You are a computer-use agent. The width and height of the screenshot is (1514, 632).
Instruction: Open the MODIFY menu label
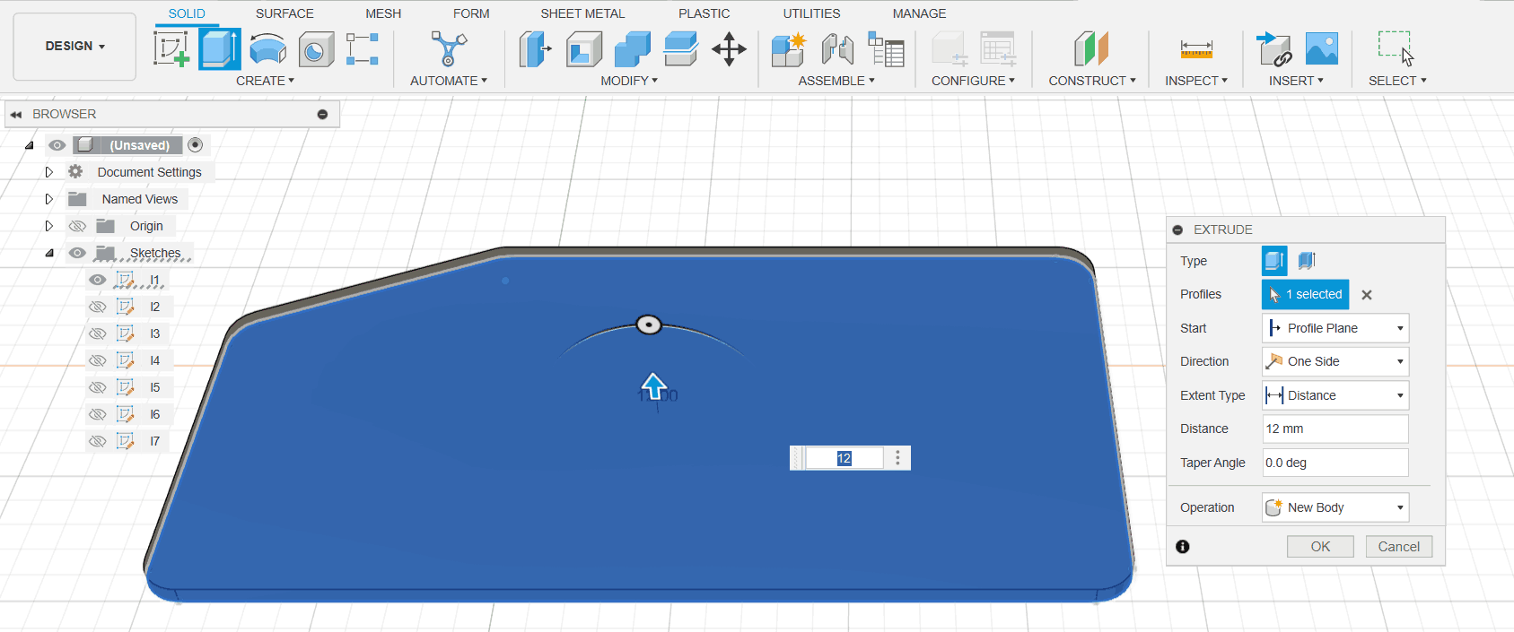pyautogui.click(x=629, y=81)
